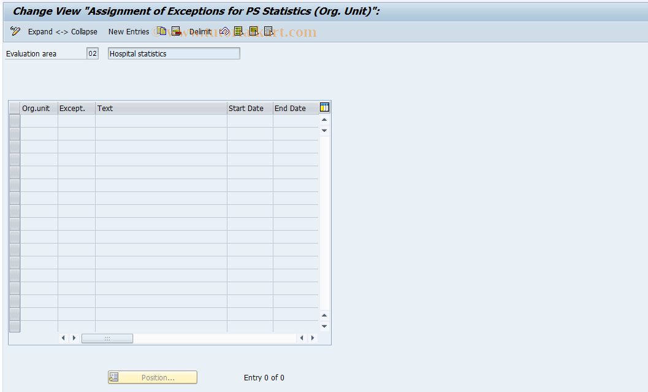Click the Evaluation area code field
This screenshot has width=648, height=392.
click(93, 53)
